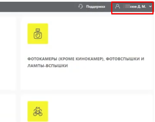Click the headset support icon
Image resolution: width=155 pixels, height=122 pixels.
[81, 7]
